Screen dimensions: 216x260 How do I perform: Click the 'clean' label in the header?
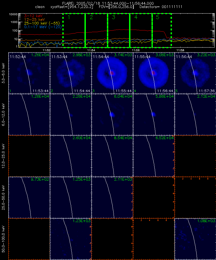point(40,7)
